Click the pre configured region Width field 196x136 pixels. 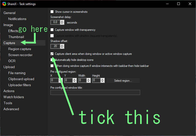pos(83,80)
